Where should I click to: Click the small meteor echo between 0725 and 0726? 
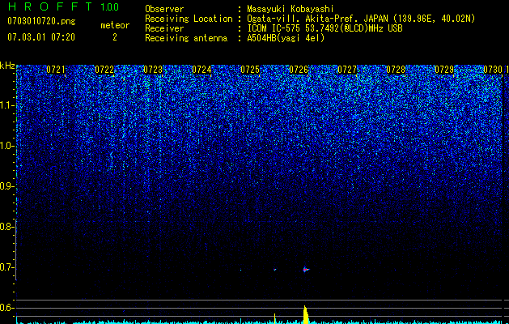click(x=275, y=270)
